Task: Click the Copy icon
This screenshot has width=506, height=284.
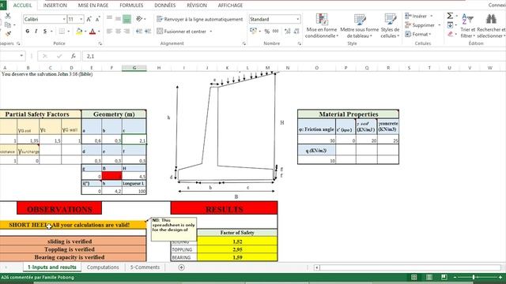Action: 8,24
